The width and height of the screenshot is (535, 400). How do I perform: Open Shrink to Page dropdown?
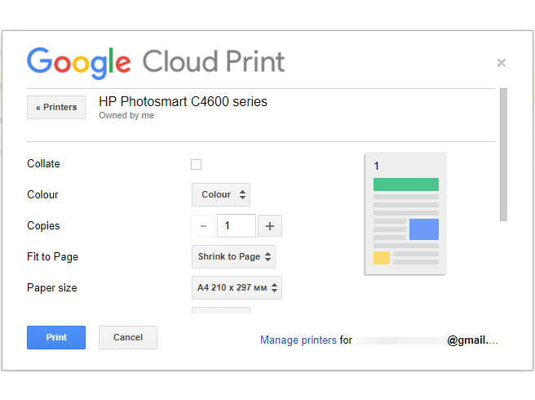[233, 256]
